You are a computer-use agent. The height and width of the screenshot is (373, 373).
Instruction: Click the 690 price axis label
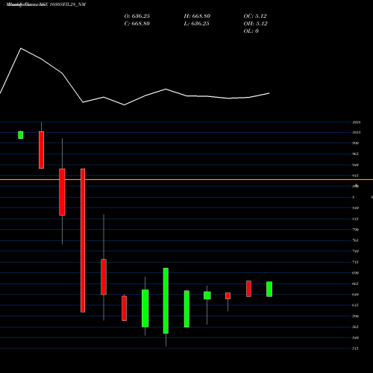[x=356, y=273]
